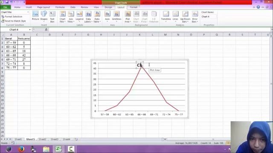Open the File Explorer folder on taskbar
273x153 pixels.
(x=46, y=149)
